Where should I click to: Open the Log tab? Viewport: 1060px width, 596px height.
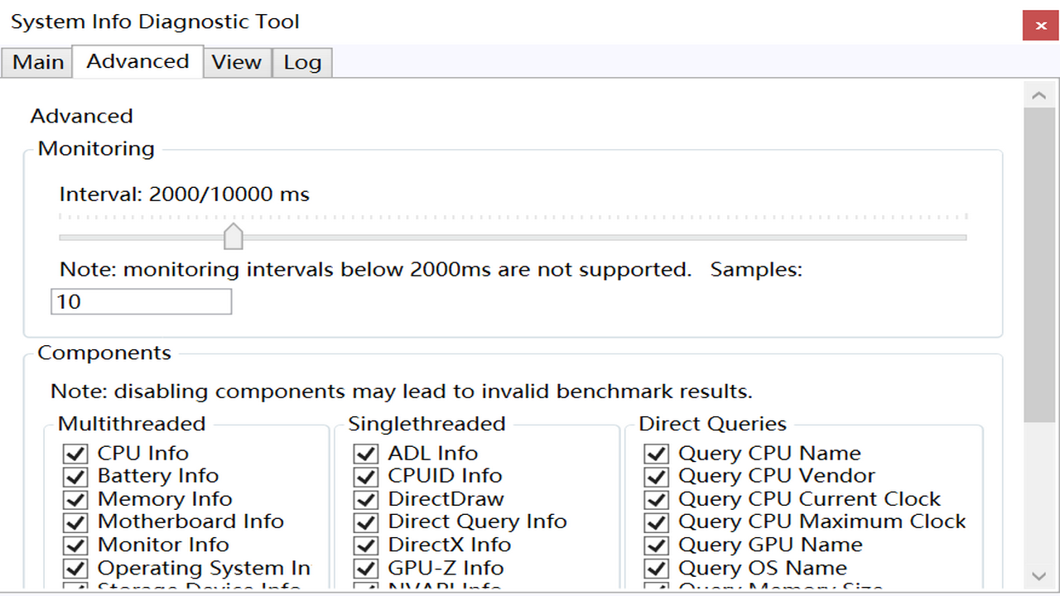(x=302, y=63)
